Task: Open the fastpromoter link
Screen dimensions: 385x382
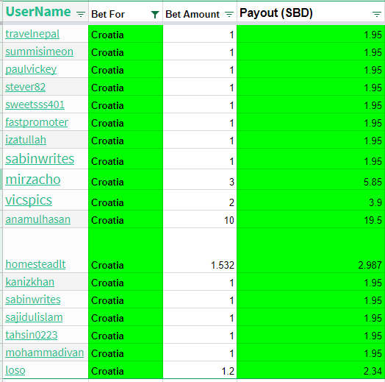Action: [37, 122]
